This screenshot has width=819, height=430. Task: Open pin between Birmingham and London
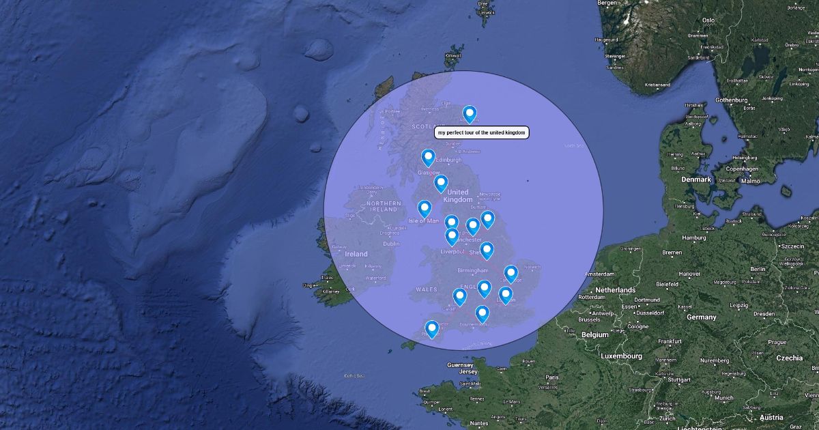(x=484, y=288)
